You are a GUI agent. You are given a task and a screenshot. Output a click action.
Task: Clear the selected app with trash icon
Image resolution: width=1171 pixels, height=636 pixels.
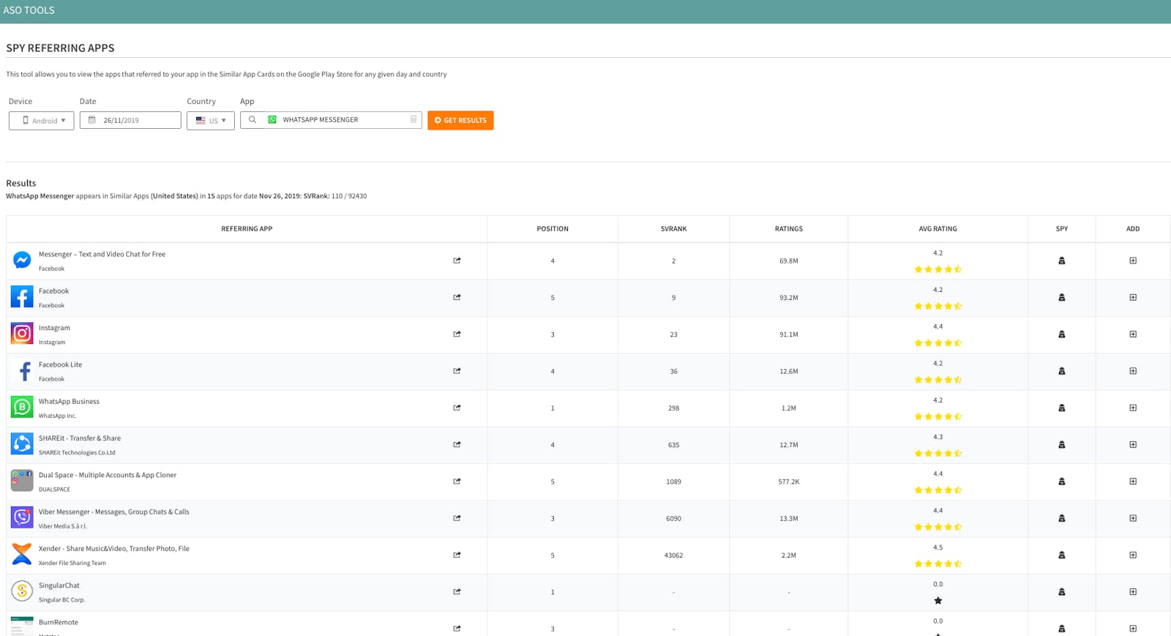click(414, 119)
